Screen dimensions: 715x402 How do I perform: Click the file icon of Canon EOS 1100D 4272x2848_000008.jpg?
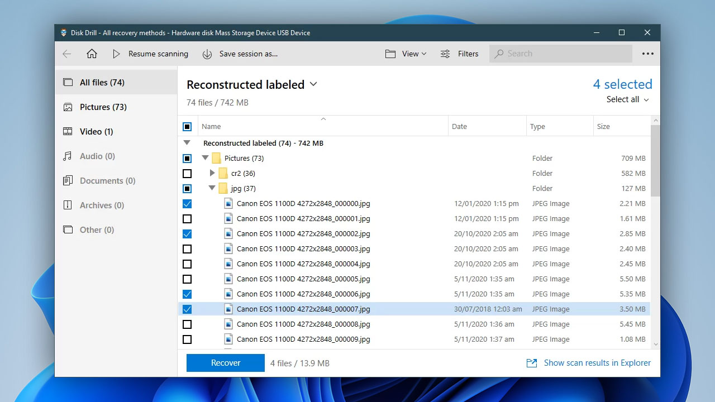point(228,324)
